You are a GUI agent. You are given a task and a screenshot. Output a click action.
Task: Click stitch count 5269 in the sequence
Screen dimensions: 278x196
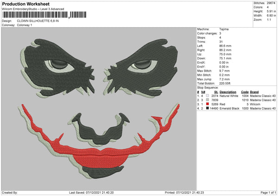(215, 104)
